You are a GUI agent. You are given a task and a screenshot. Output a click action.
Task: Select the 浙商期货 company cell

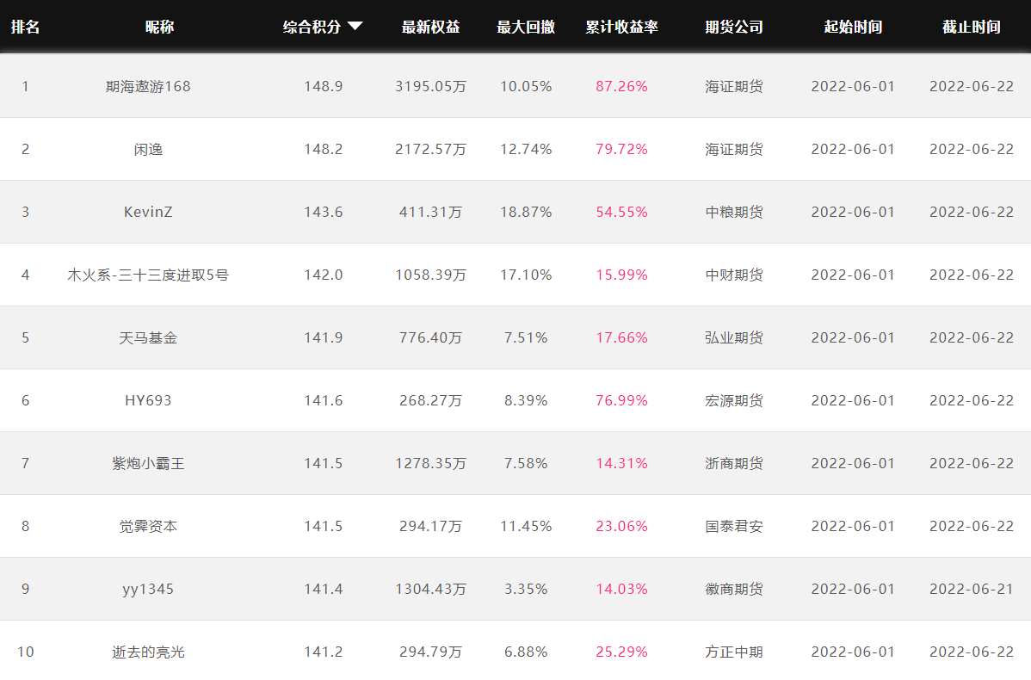click(734, 464)
